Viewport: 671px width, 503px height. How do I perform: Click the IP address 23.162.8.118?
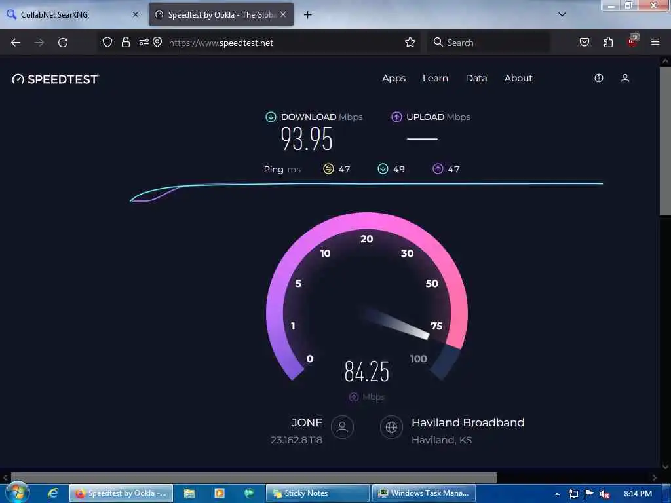tap(297, 440)
